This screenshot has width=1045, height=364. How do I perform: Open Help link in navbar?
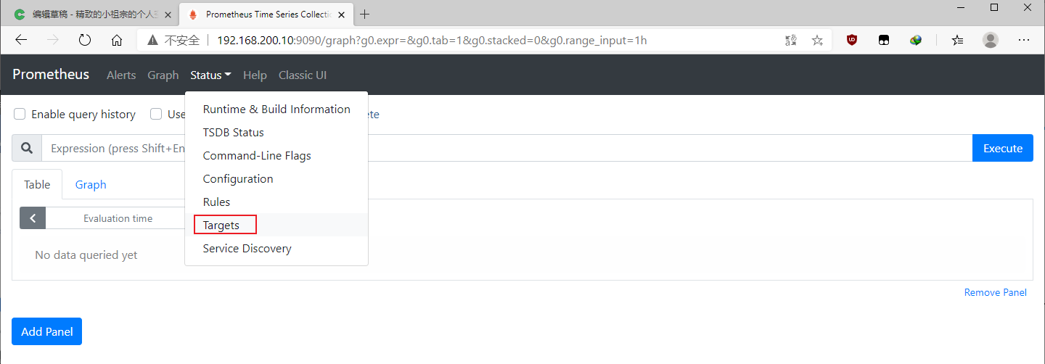pos(255,75)
